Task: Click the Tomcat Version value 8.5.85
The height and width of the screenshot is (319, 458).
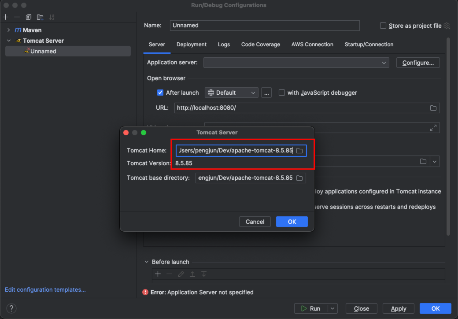Action: (184, 163)
